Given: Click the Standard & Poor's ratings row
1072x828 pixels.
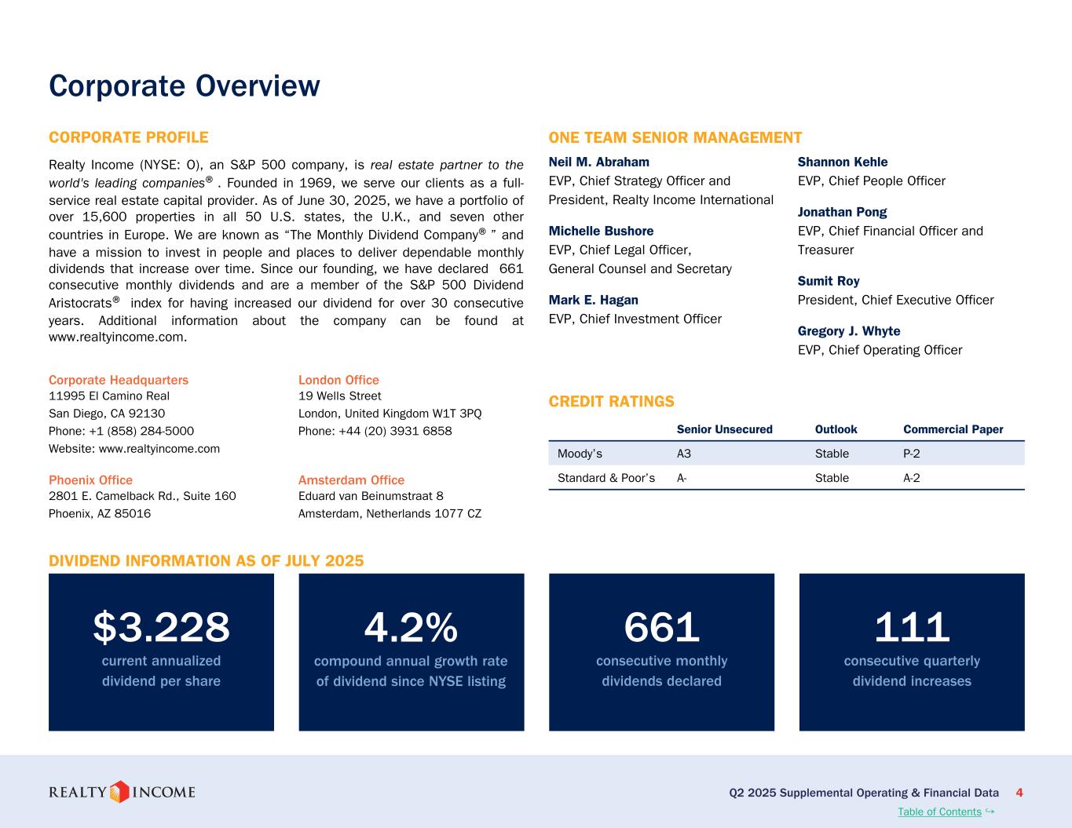Looking at the screenshot, I should (x=785, y=478).
